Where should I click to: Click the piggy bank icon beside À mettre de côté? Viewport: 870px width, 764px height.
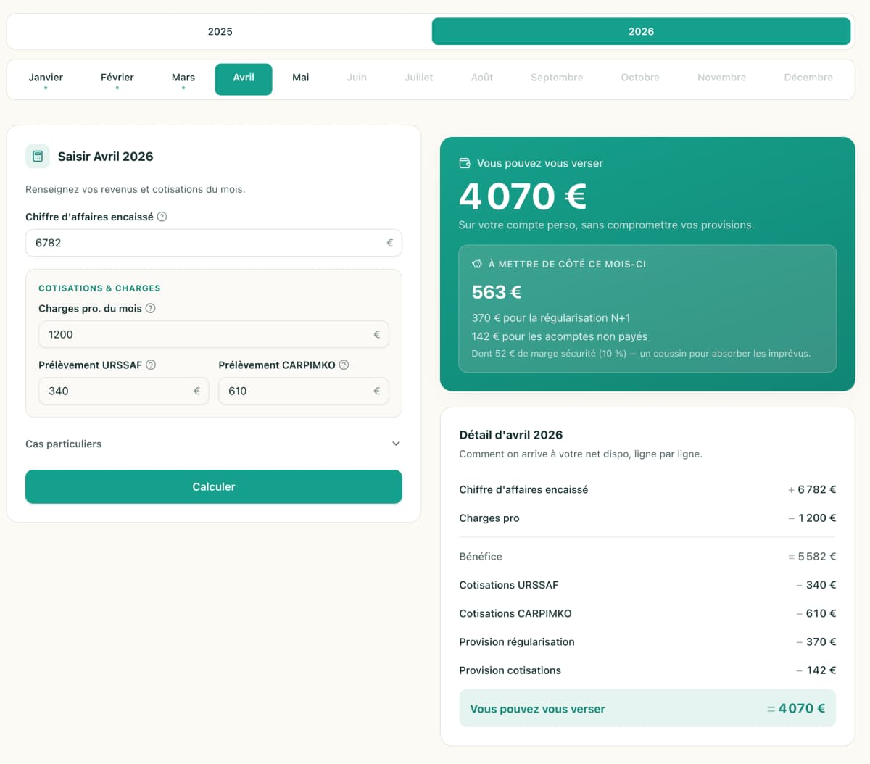coord(477,264)
